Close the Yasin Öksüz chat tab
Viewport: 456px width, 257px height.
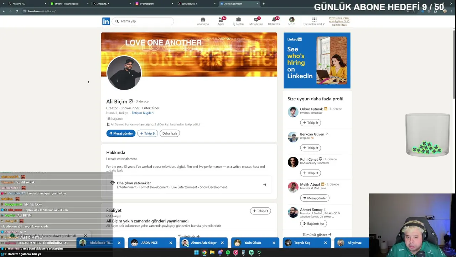(274, 243)
